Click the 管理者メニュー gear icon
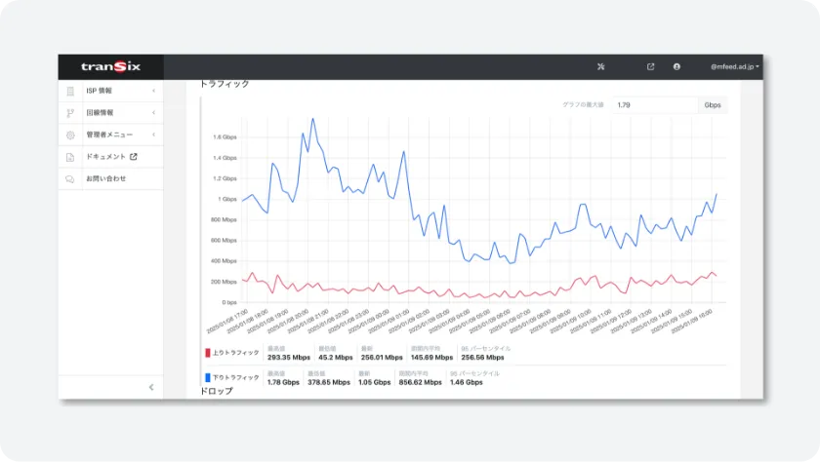Viewport: 820px width, 462px height. (x=69, y=135)
